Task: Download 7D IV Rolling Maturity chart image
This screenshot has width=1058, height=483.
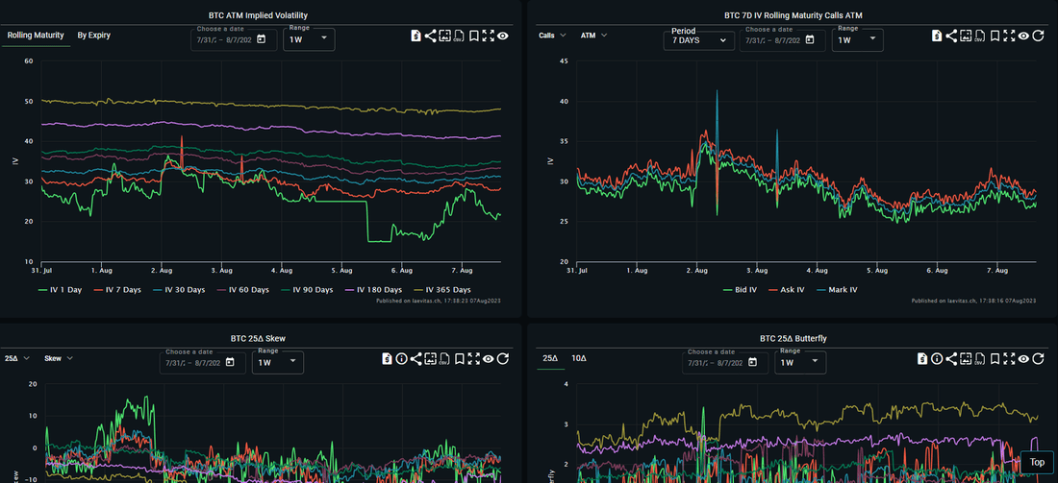Action: point(966,36)
